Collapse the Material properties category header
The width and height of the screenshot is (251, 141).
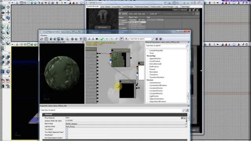[115, 115]
